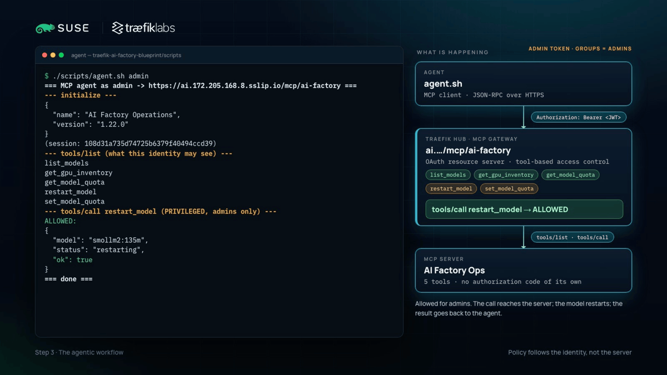Click the '--- initialize ---' line
This screenshot has height=375, width=667.
point(81,96)
